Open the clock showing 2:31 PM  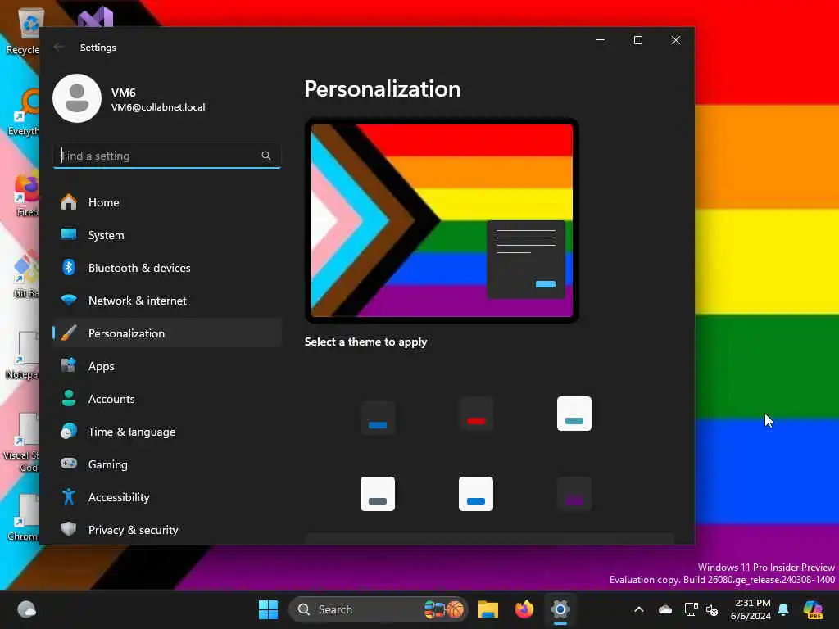click(x=751, y=609)
